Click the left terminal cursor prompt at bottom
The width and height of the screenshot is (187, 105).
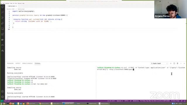(8, 99)
